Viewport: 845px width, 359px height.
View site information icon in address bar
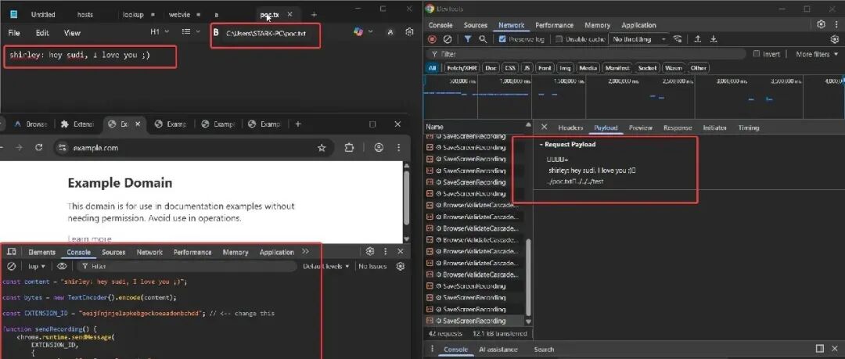[63, 148]
